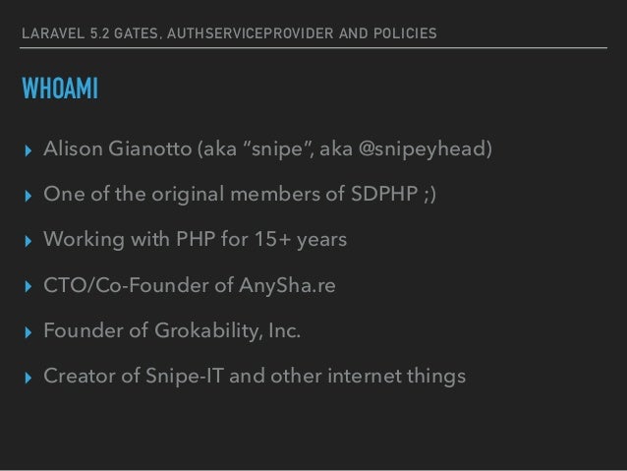Click the Snipe-IT name in last bullet

pyautogui.click(x=185, y=377)
